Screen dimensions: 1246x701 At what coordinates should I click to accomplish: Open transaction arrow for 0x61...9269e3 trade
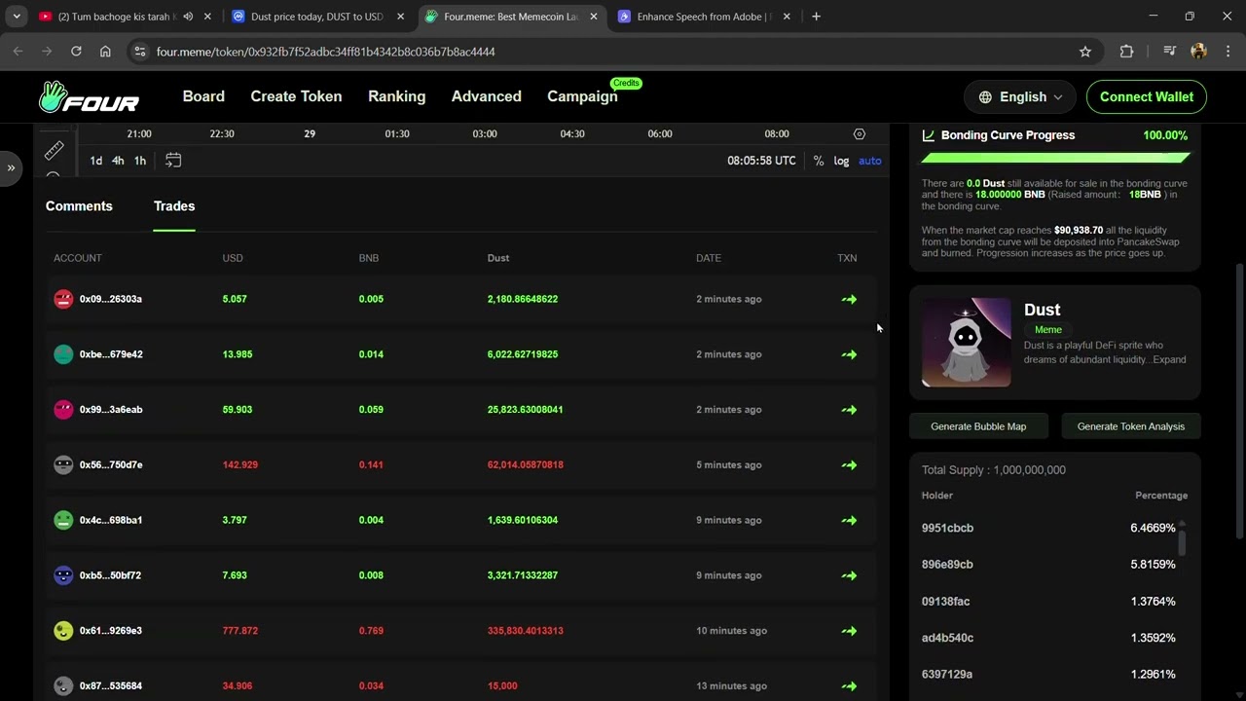click(850, 631)
